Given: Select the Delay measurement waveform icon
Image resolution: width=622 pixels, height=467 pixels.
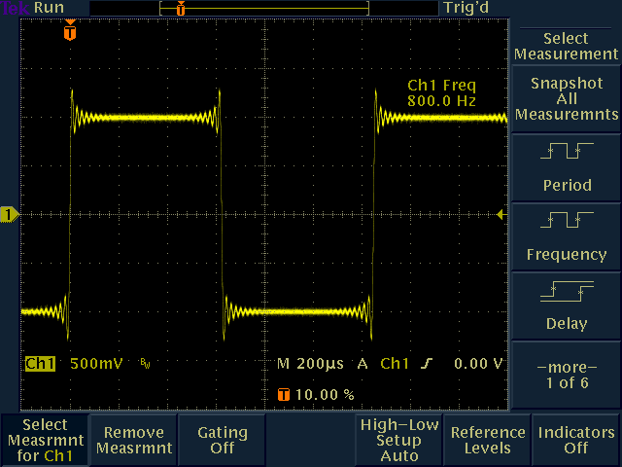Looking at the screenshot, I should coord(566,291).
